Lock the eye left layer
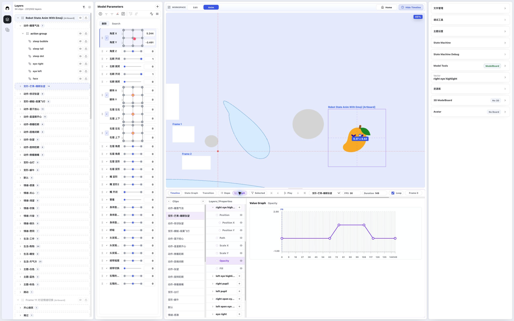514x321 pixels. click(x=86, y=71)
